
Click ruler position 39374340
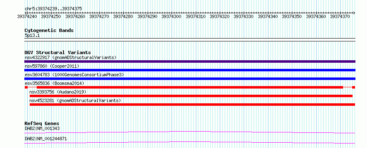click(x=268, y=16)
